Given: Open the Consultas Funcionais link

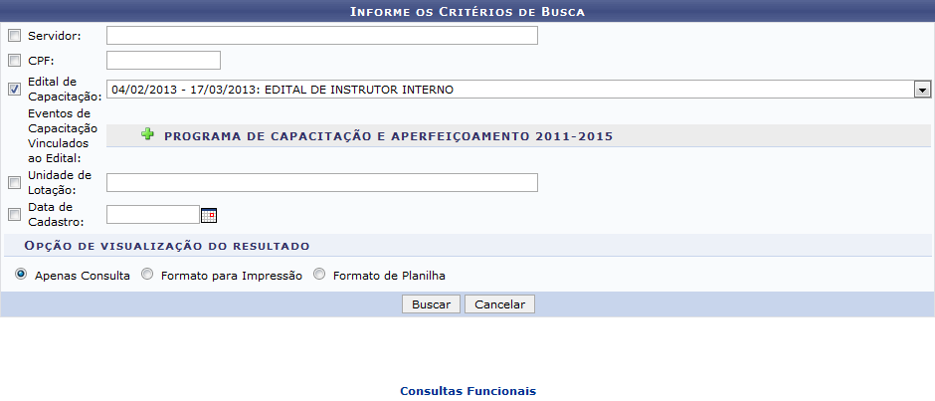Looking at the screenshot, I should point(467,391).
